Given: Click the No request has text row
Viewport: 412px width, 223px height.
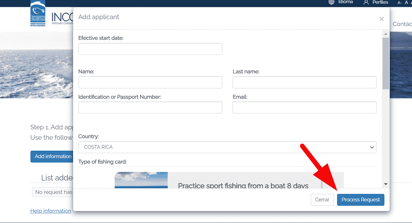Looking at the screenshot, I should 53,192.
